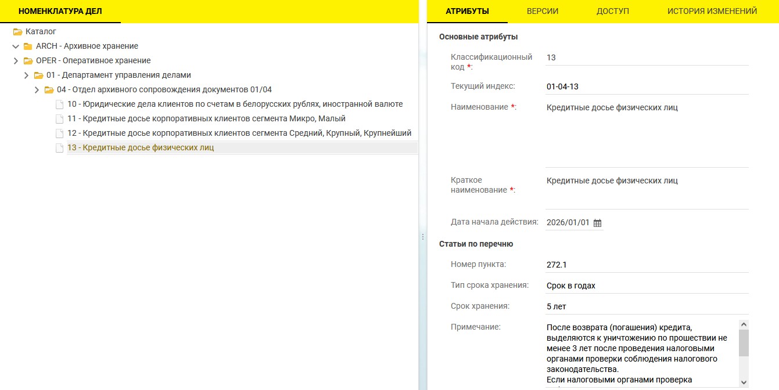779x390 pixels.
Task: Click the OPER folder icon
Action: [x=28, y=61]
